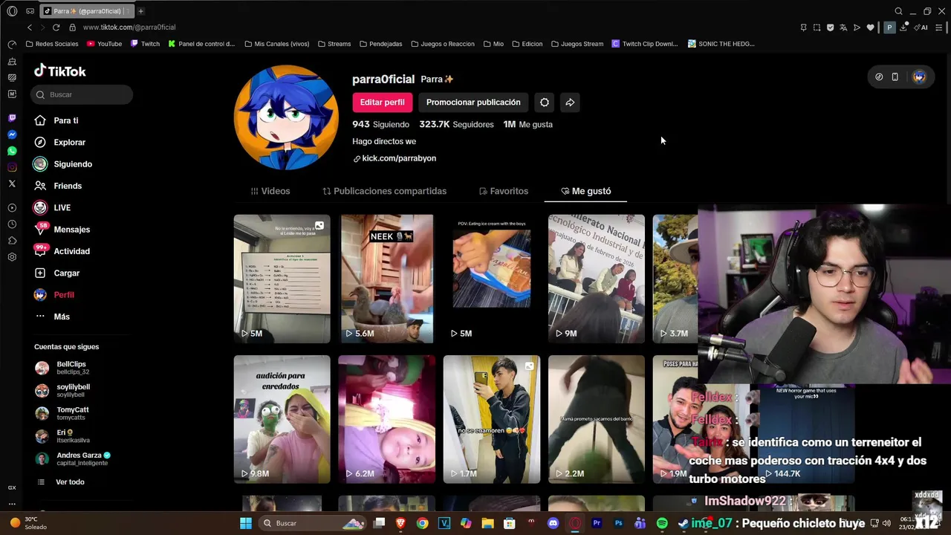Open Mis Canales (vivos) bookmarks folder
Screen dimensions: 951x535
click(x=276, y=44)
